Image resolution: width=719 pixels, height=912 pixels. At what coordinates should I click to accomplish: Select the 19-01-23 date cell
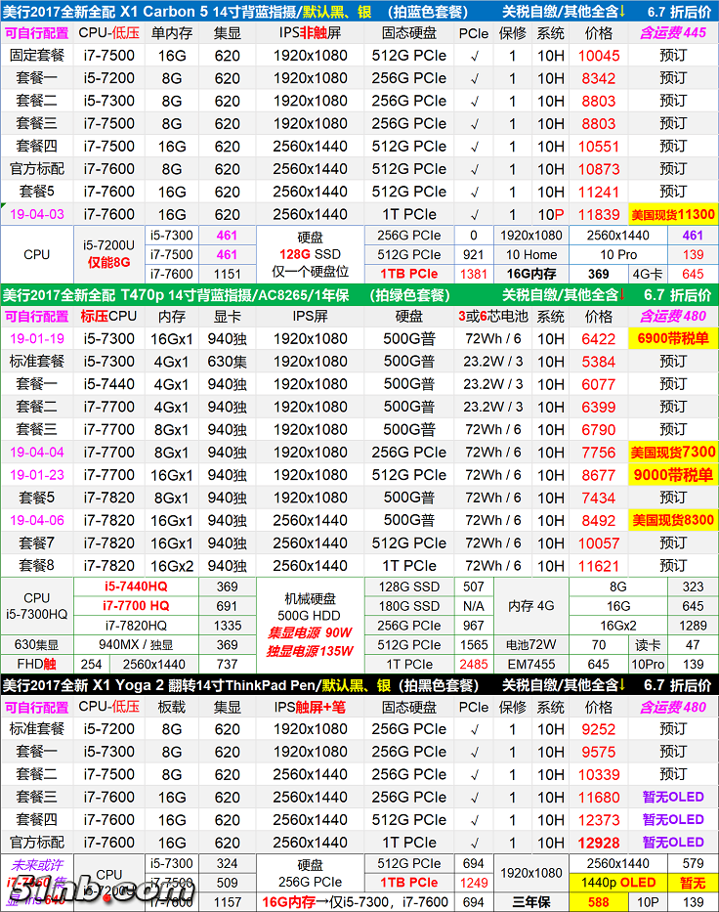click(37, 475)
